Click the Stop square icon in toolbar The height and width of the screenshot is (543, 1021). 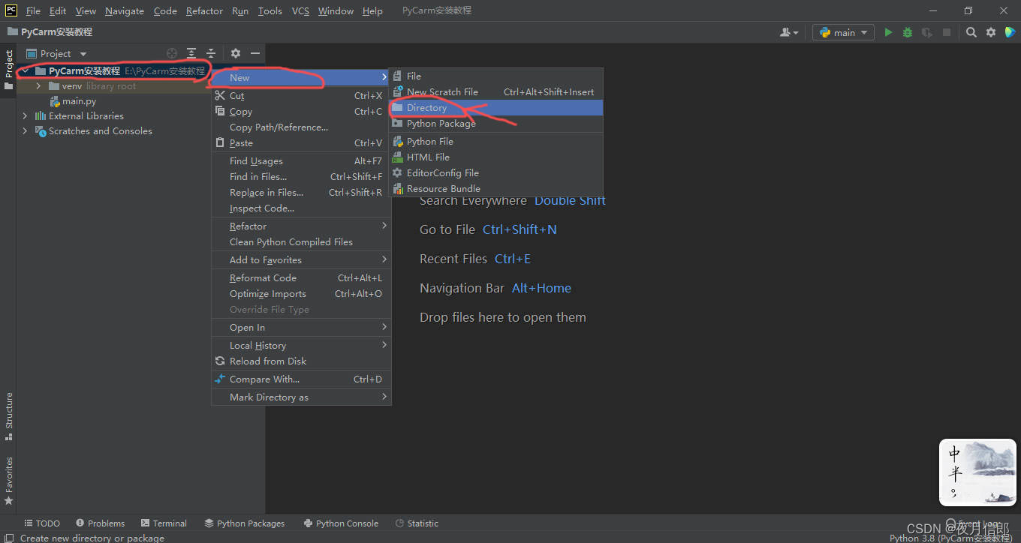coord(947,32)
